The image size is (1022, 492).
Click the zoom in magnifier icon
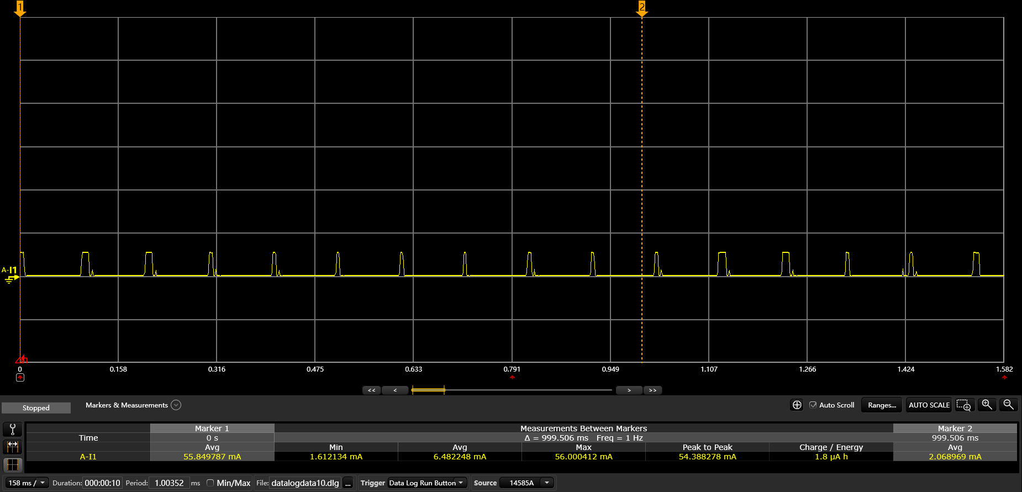987,405
